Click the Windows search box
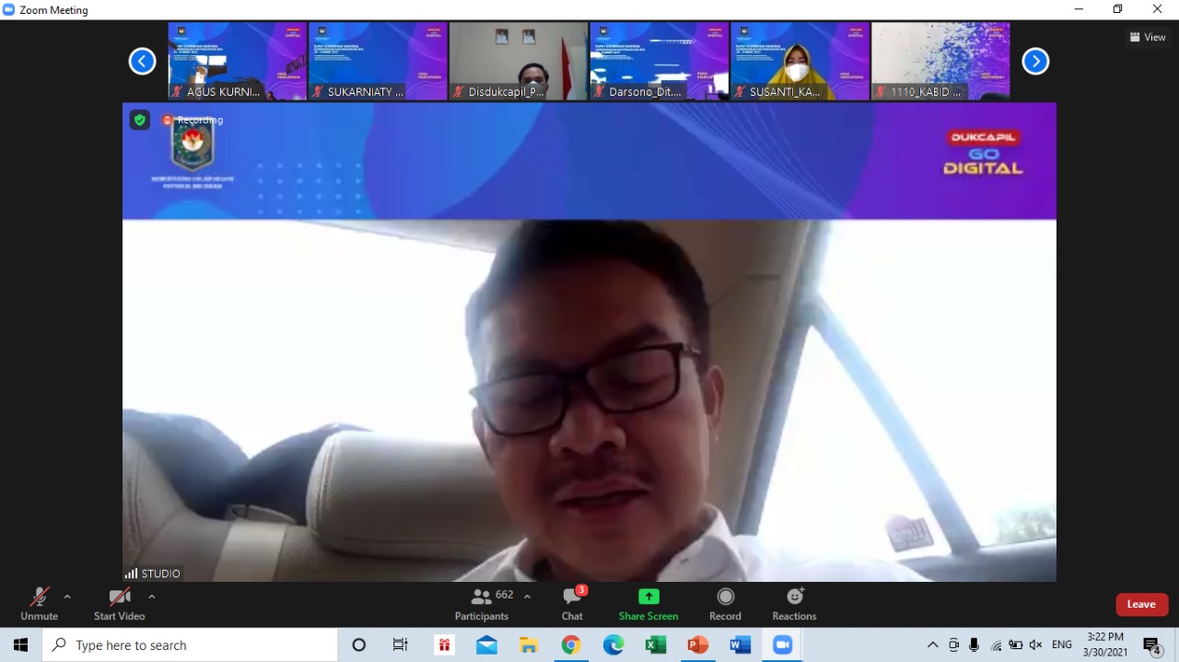This screenshot has height=662, width=1179. pyautogui.click(x=190, y=645)
